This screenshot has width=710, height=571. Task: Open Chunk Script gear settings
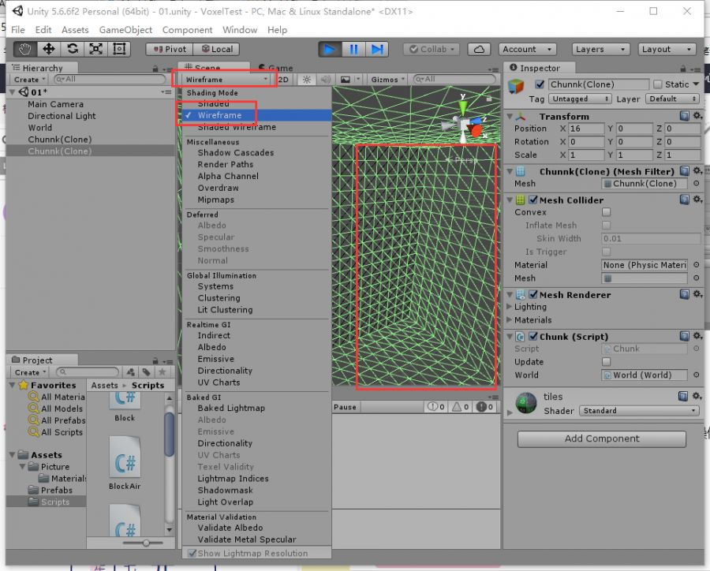[698, 336]
